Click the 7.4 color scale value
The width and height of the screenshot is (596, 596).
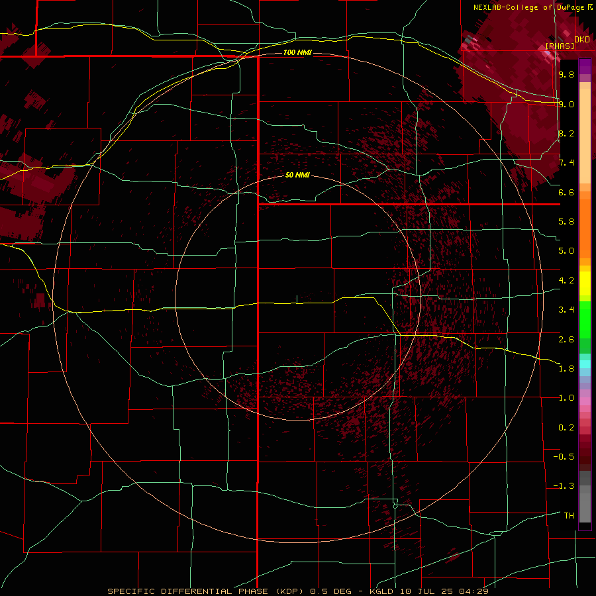566,163
